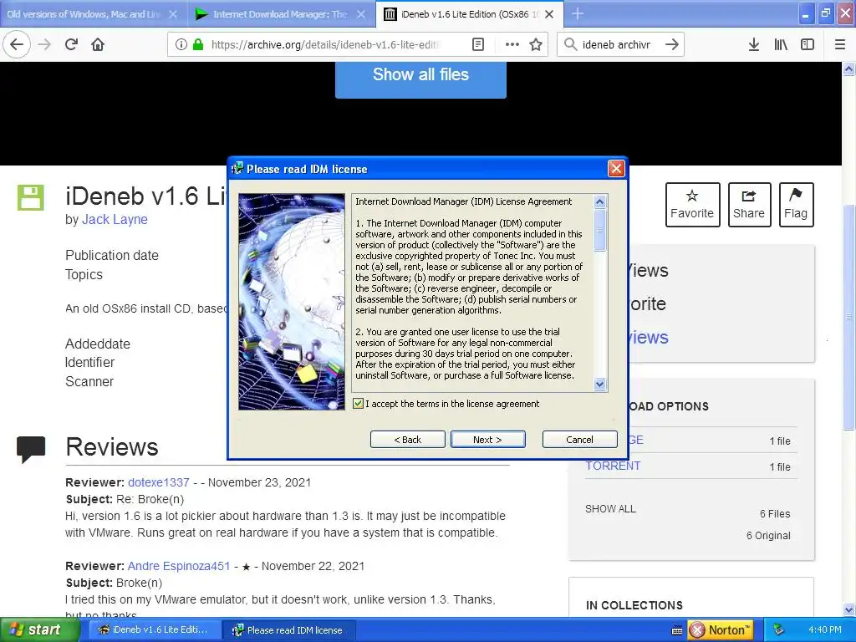Click the IDM installer globe image
The height and width of the screenshot is (642, 856).
click(292, 301)
